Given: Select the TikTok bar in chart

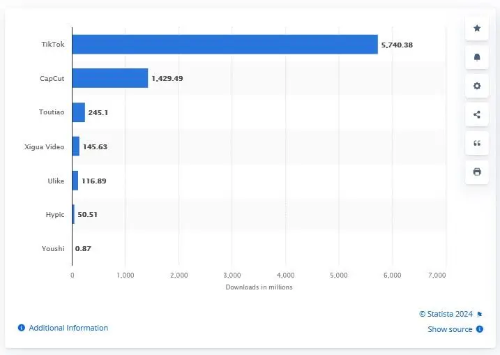Looking at the screenshot, I should pos(225,44).
